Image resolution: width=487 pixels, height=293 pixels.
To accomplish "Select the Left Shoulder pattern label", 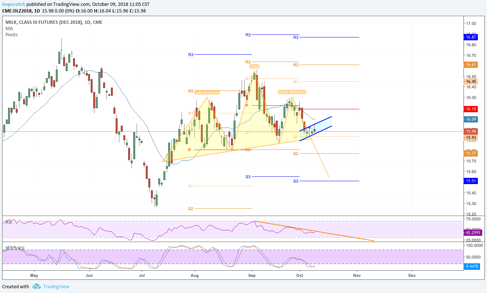I will 207,92.
